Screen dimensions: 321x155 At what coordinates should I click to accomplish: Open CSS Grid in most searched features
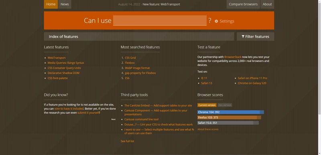130,58
